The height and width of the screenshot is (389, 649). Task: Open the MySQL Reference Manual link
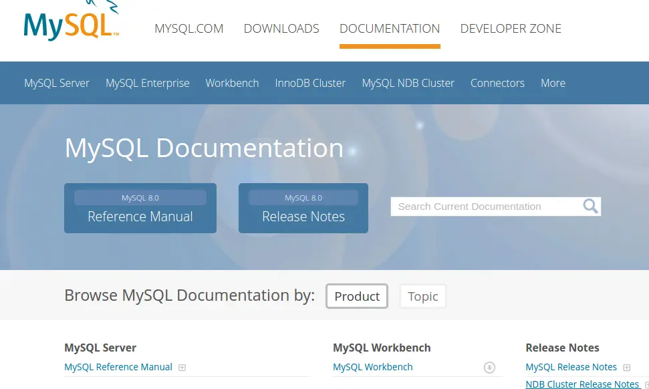click(x=118, y=367)
